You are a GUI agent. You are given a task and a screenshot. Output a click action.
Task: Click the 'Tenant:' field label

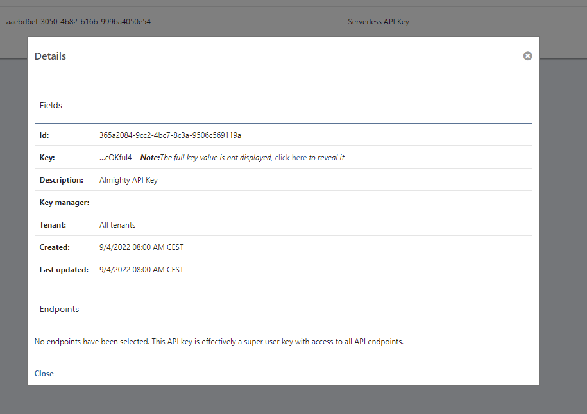coord(53,225)
